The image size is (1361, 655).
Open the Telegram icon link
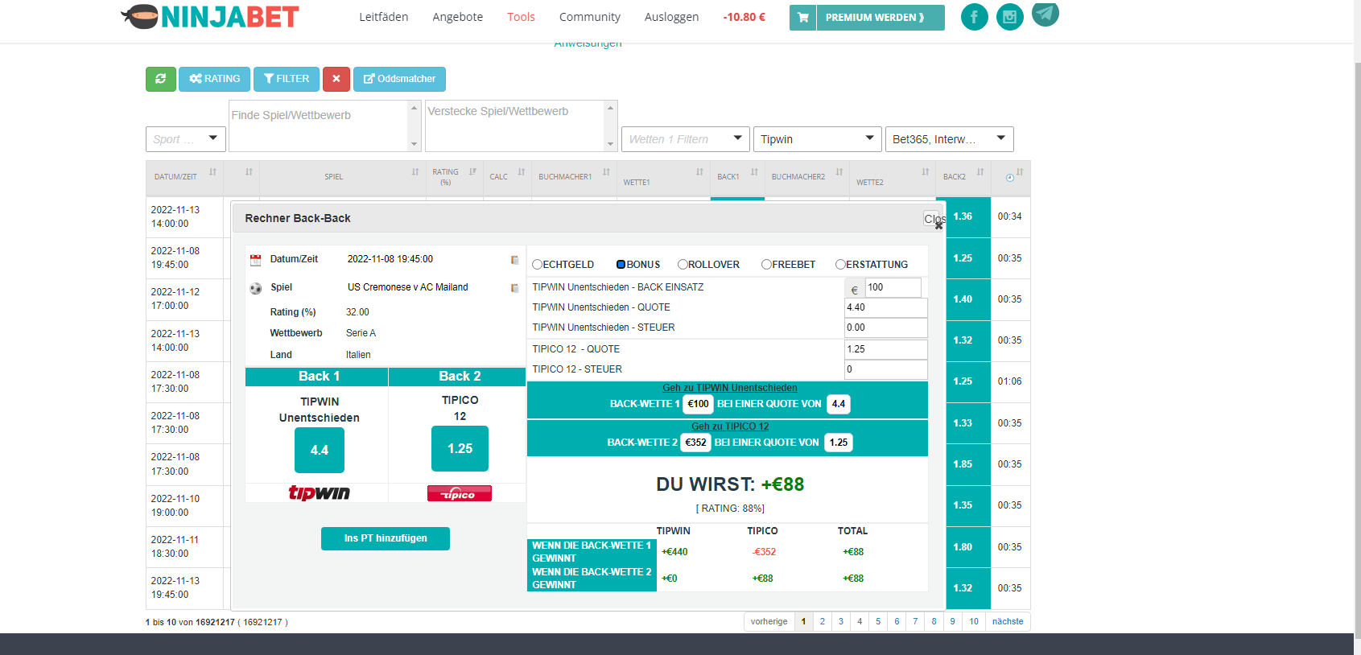1045,13
